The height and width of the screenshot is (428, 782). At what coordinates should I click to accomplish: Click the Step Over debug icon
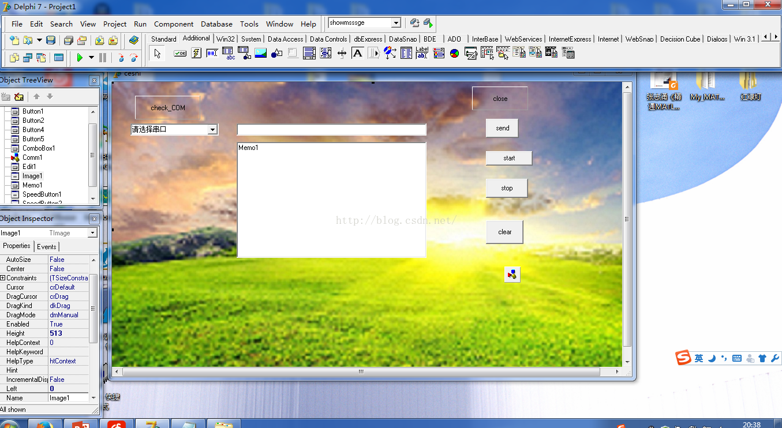point(134,58)
